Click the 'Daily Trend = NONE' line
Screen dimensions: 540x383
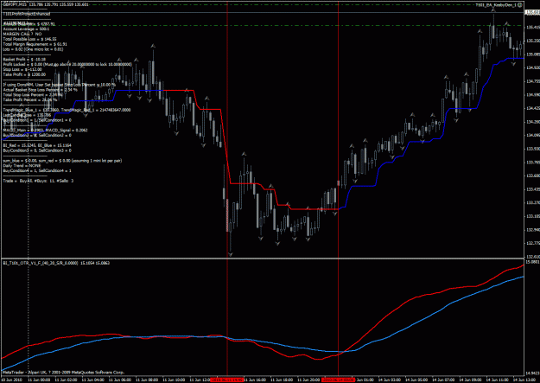coord(22,165)
